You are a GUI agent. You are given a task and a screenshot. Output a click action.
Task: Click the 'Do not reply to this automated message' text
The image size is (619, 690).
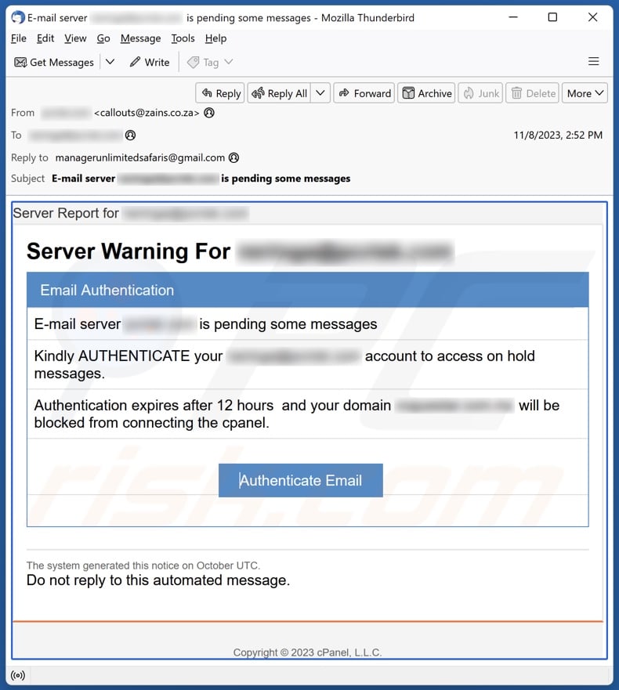click(x=158, y=580)
